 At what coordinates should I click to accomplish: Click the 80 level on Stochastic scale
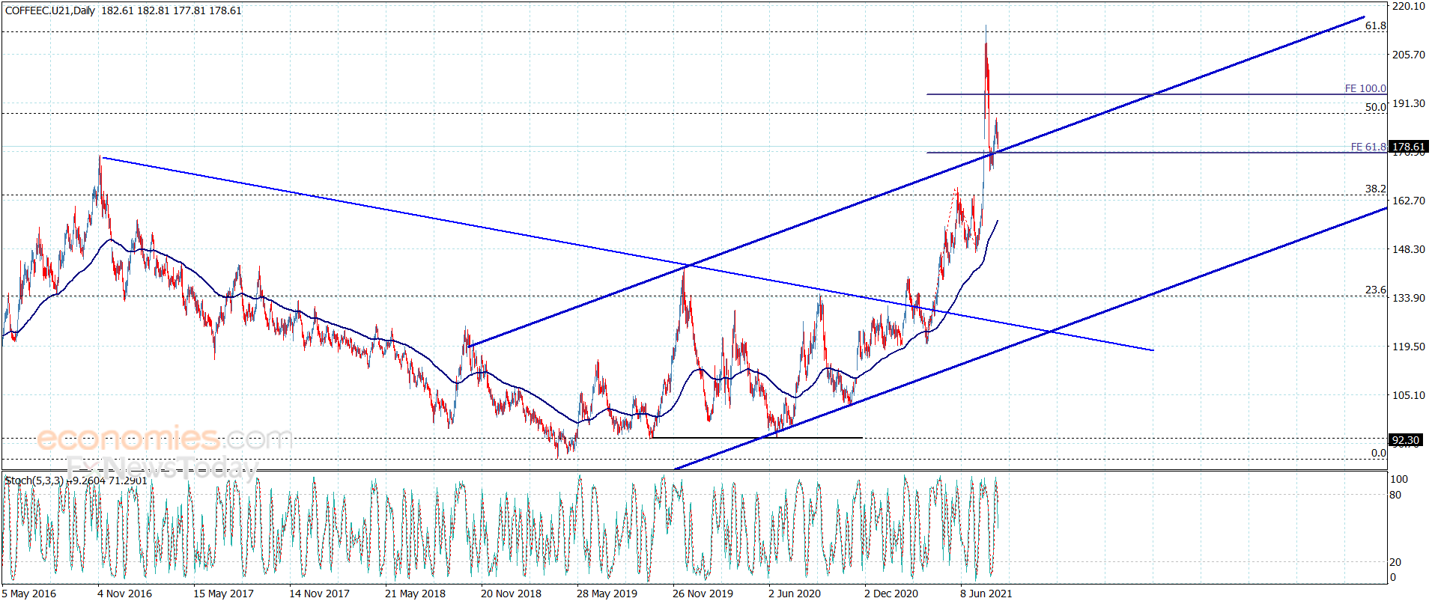pos(1395,495)
